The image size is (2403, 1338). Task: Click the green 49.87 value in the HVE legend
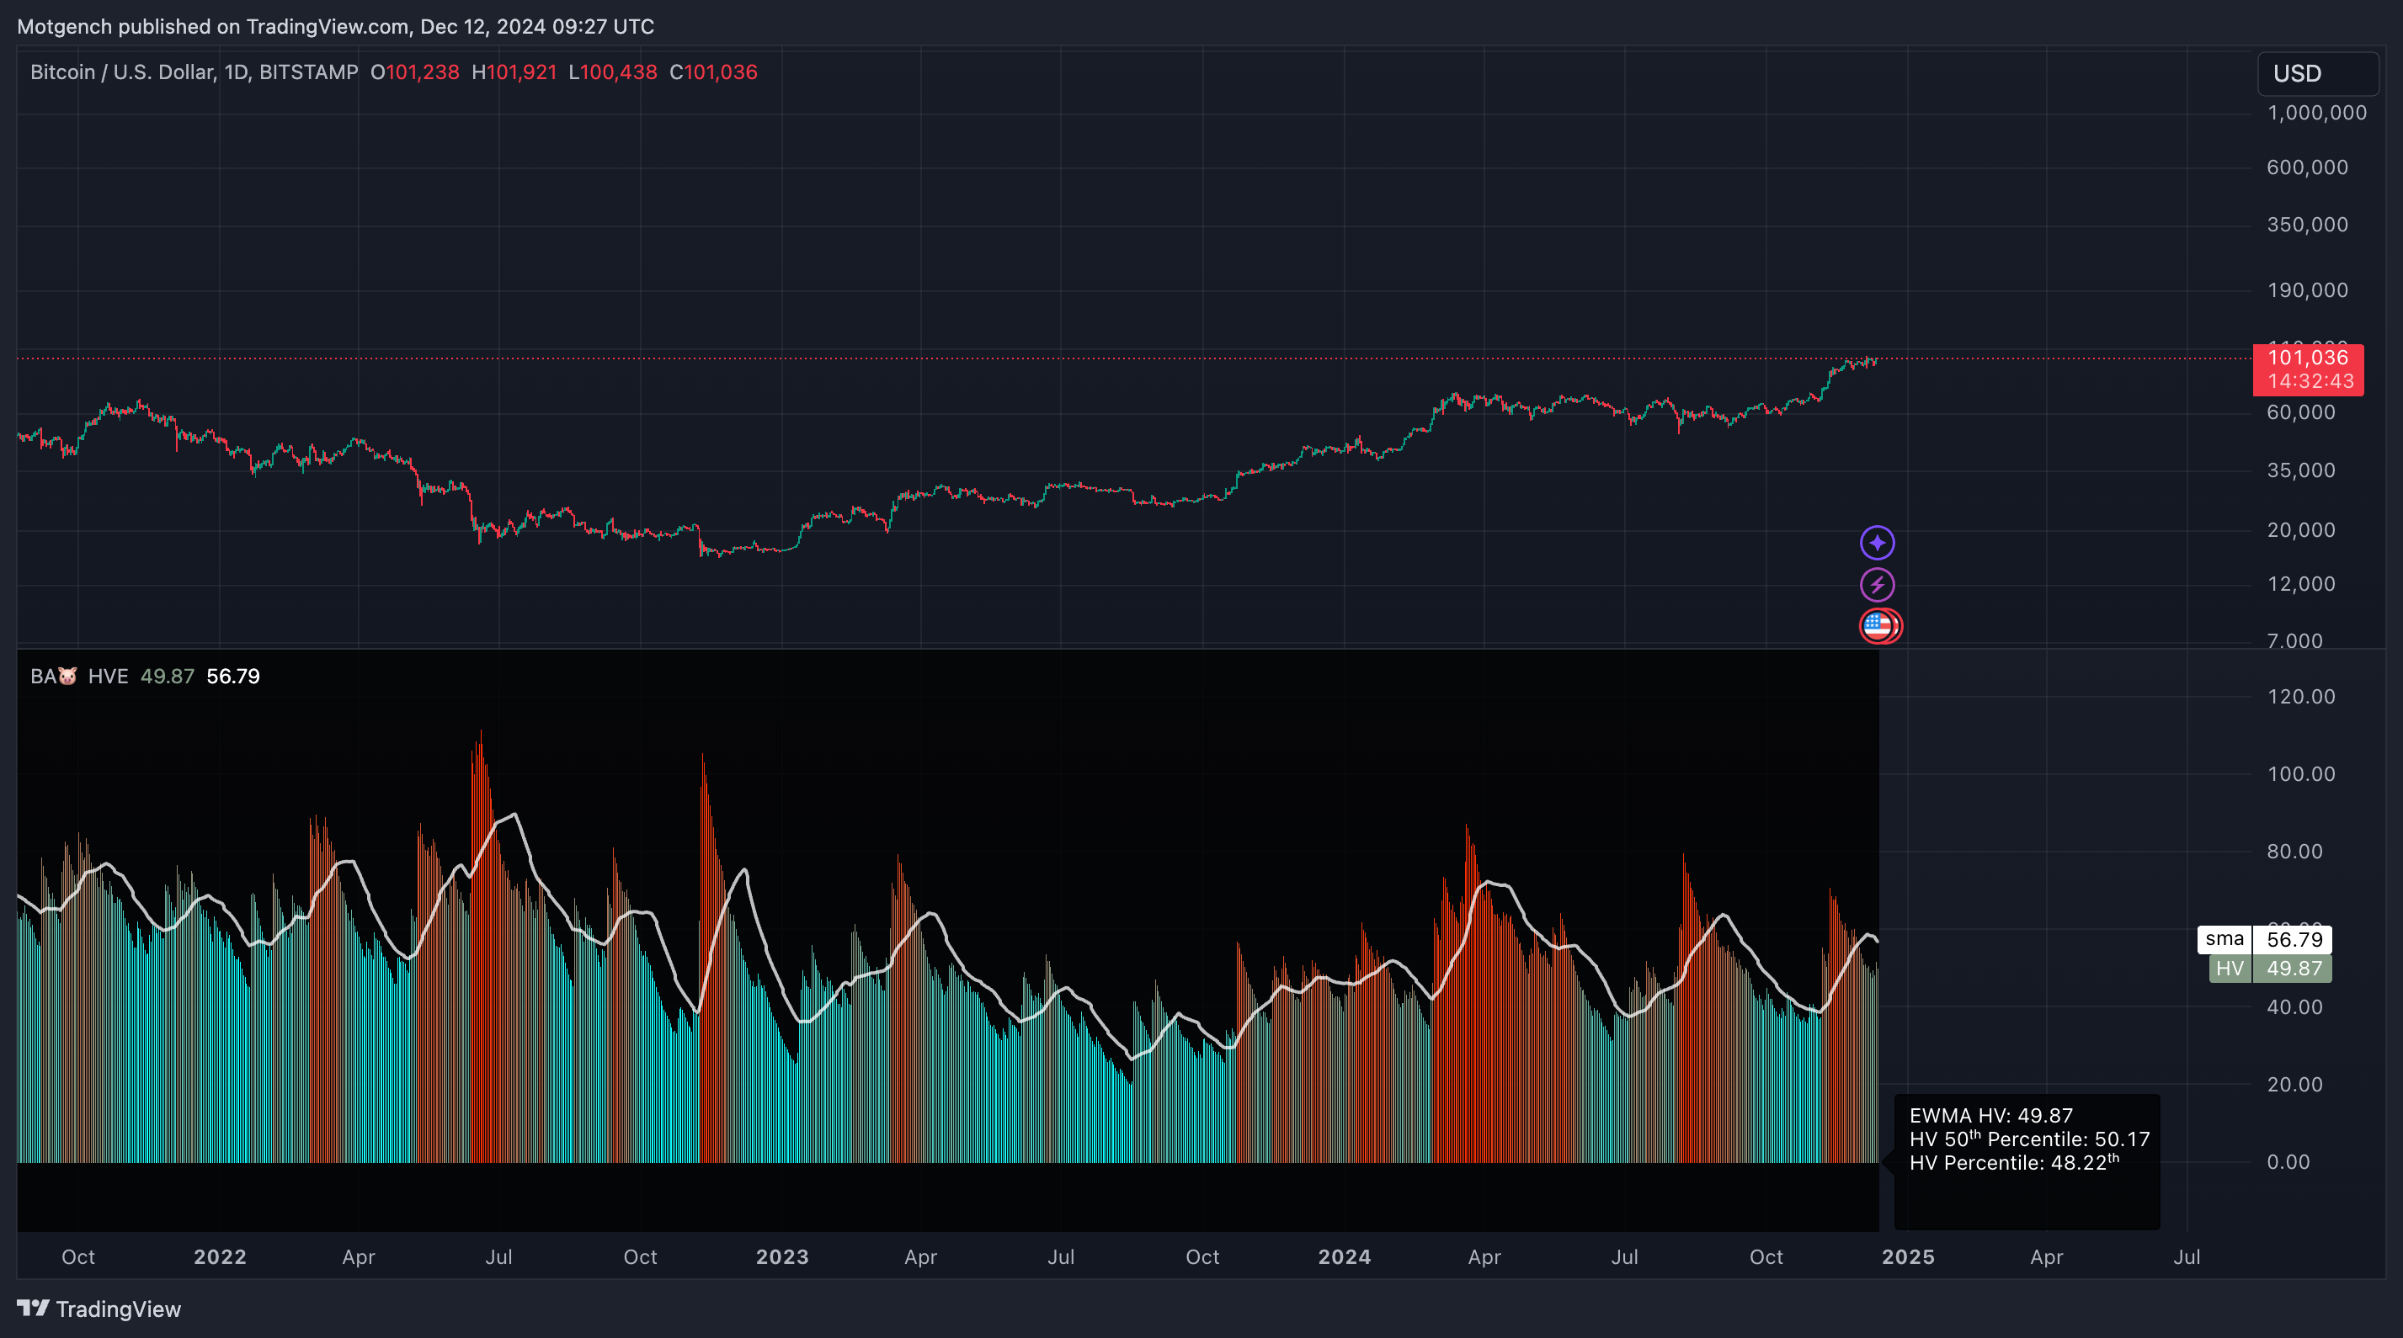point(167,676)
